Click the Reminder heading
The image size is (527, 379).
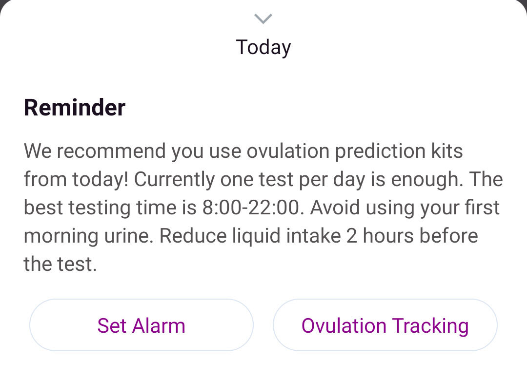(x=75, y=108)
